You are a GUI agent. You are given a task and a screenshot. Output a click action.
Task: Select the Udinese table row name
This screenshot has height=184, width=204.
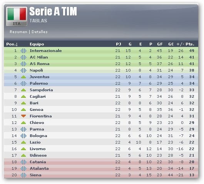pyautogui.click(x=38, y=156)
